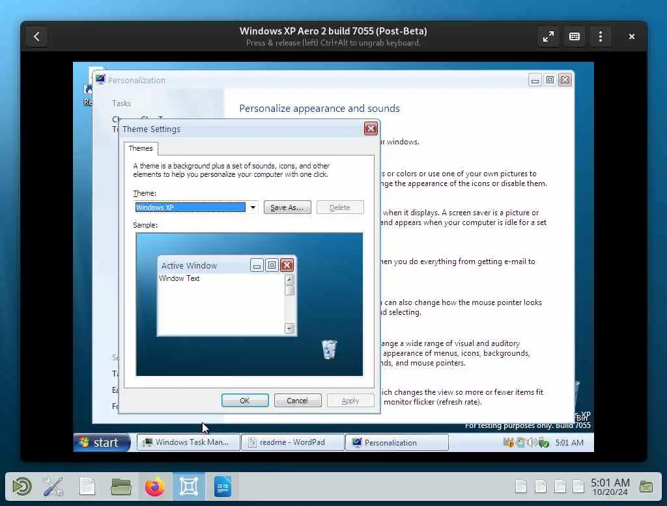Click the sample window scrollbar thumb

click(x=290, y=290)
